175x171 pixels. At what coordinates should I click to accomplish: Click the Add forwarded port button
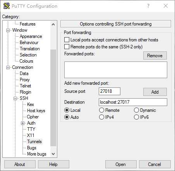pos(155,92)
